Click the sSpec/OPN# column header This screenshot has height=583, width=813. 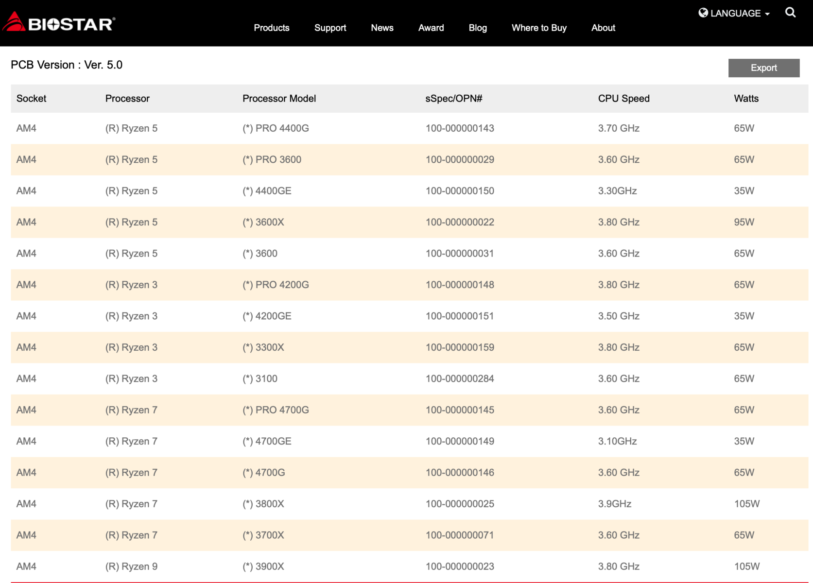[453, 99]
